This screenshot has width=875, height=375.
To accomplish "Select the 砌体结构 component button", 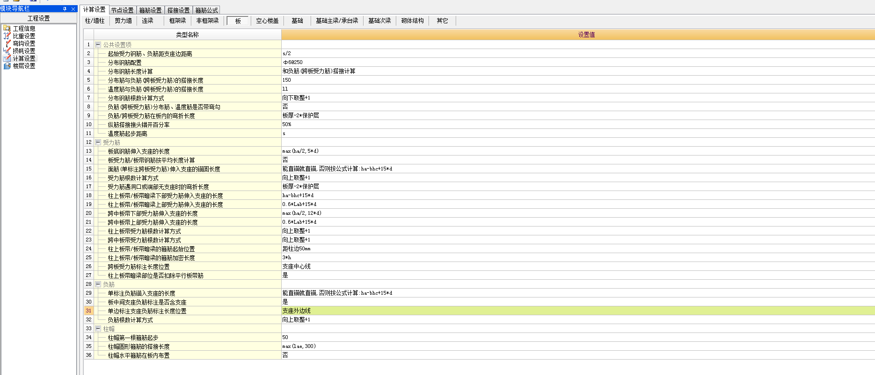I will point(413,21).
